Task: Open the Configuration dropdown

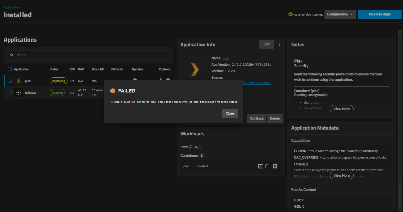Action: click(340, 14)
